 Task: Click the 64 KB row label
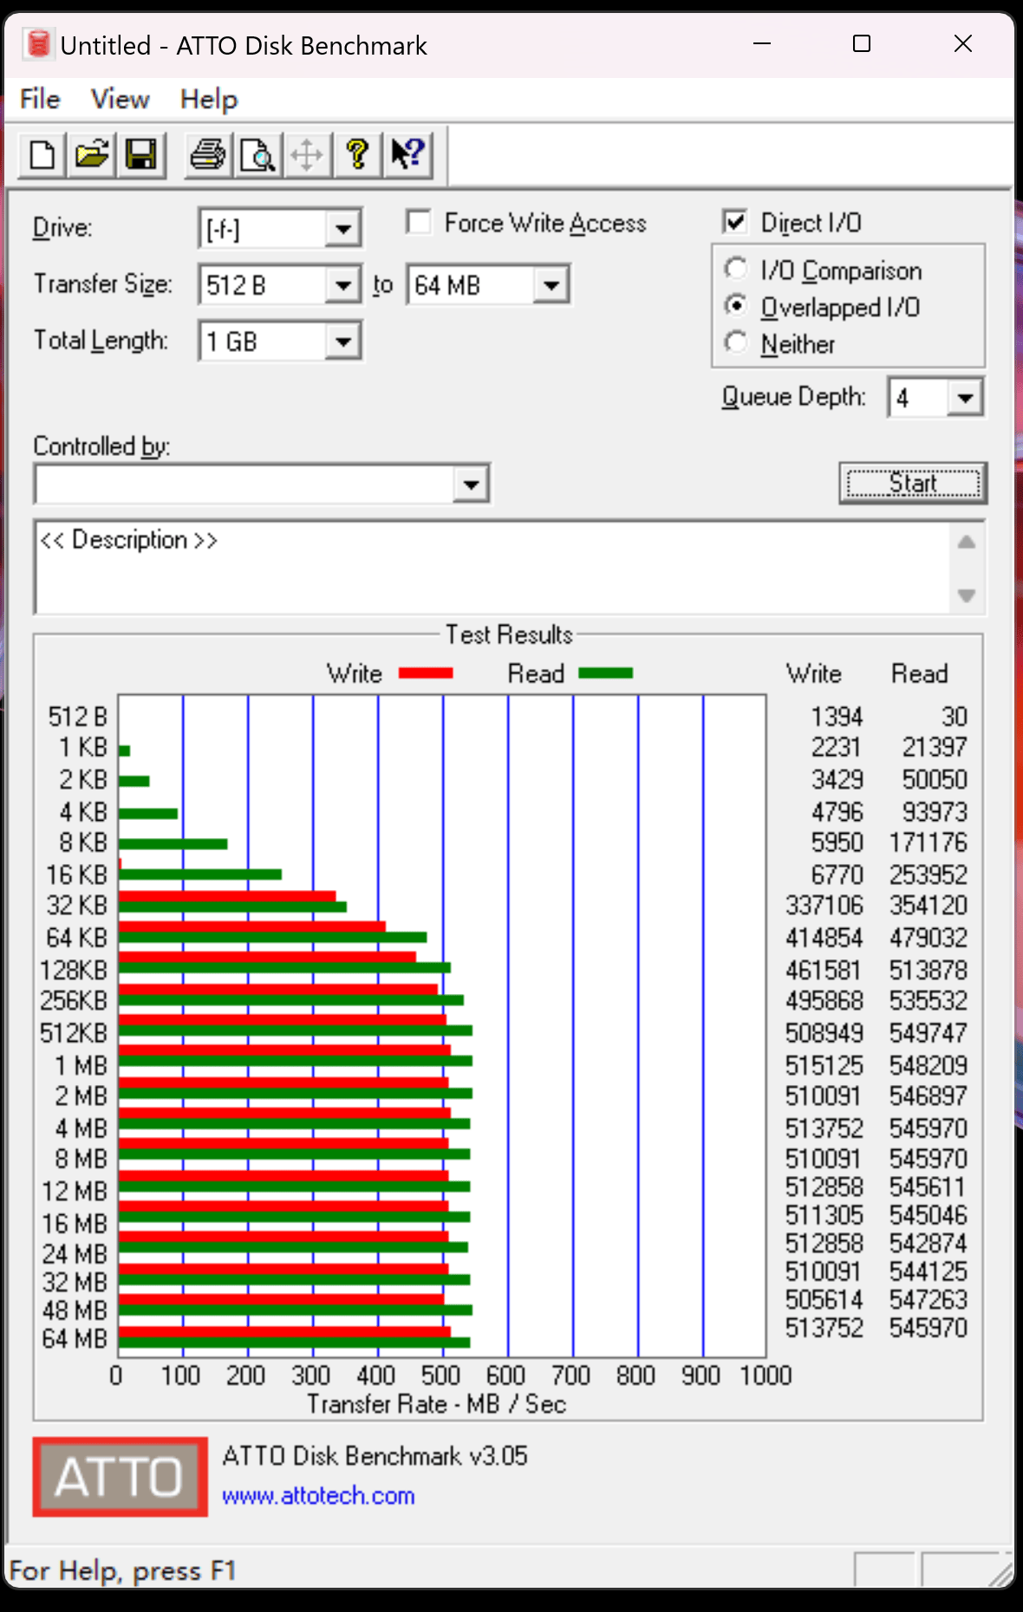click(76, 938)
